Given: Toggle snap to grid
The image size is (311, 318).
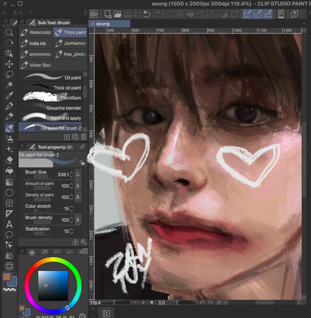Looking at the screenshot, I should pyautogui.click(x=268, y=14).
